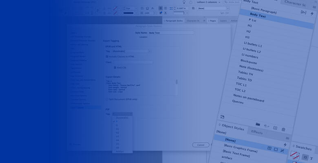This screenshot has width=318, height=163.
Task: Select Tables TH style
Action: pyautogui.click(x=245, y=73)
